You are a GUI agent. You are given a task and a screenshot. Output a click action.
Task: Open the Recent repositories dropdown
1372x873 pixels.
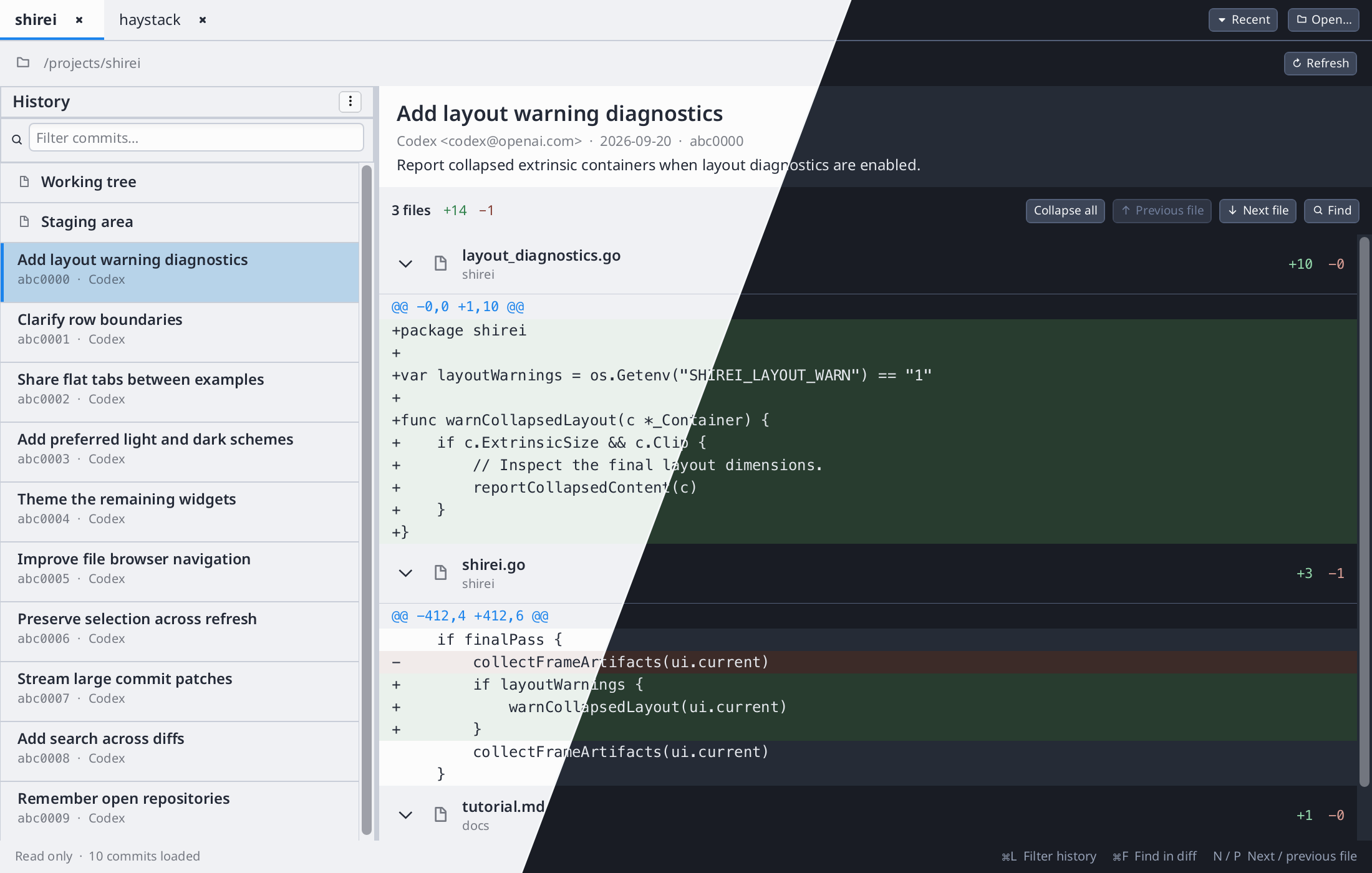pyautogui.click(x=1243, y=20)
